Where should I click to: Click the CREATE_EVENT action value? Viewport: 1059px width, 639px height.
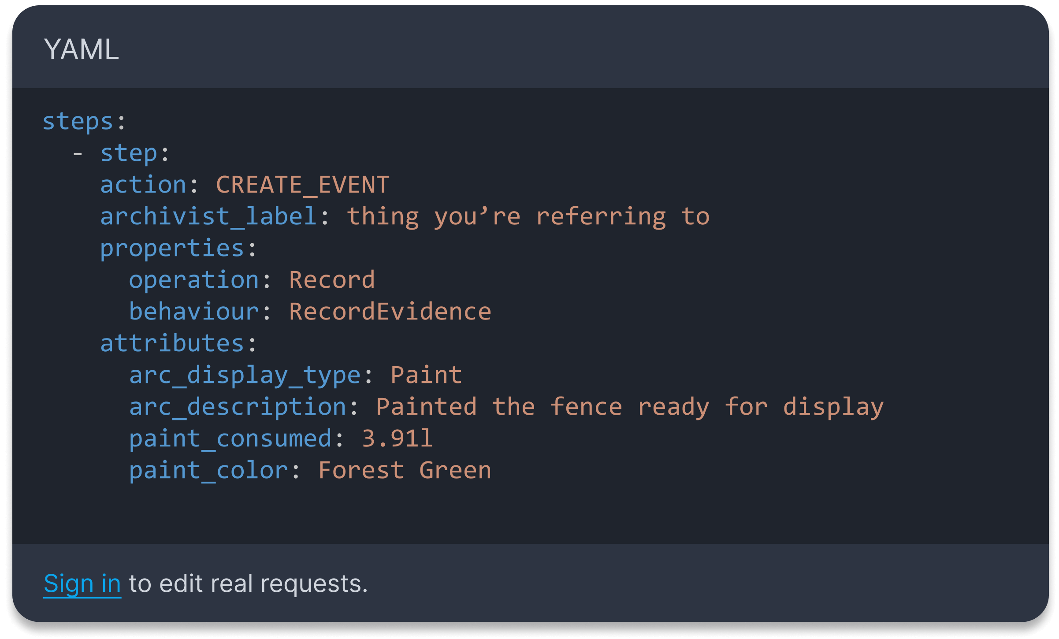[x=303, y=185]
